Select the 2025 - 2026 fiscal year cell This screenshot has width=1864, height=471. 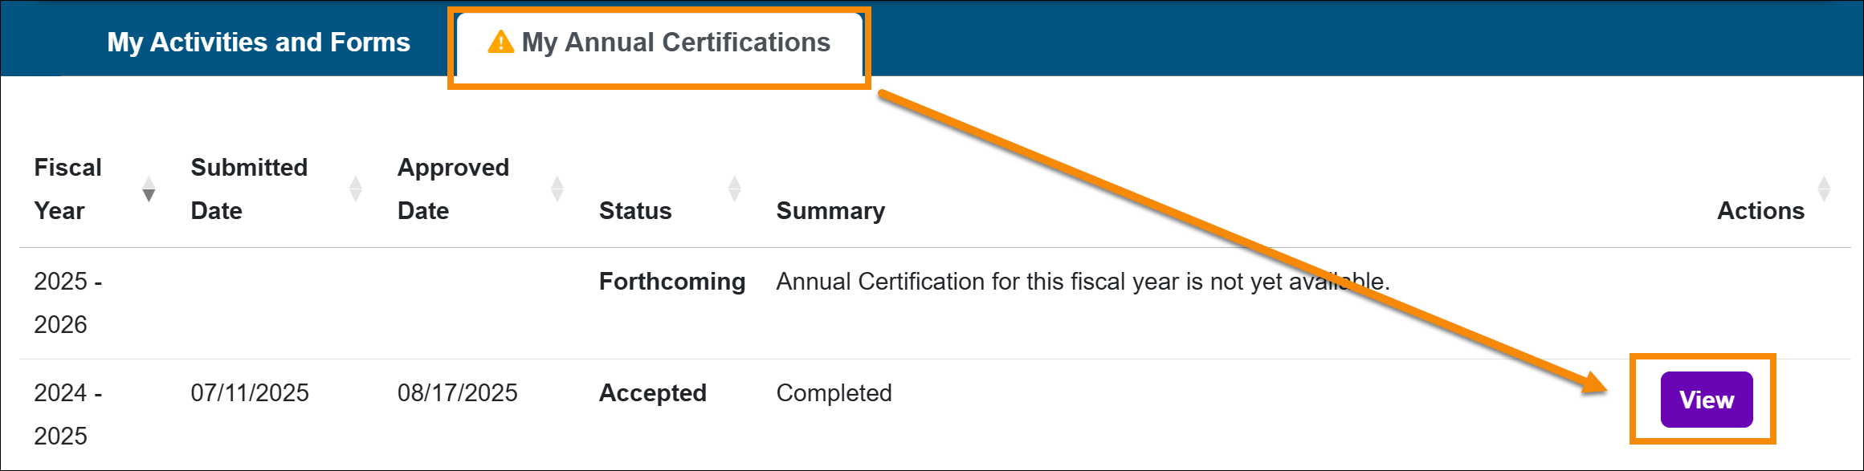coord(68,302)
